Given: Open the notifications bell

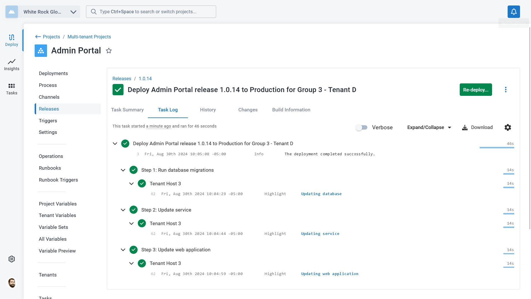Looking at the screenshot, I should (514, 12).
